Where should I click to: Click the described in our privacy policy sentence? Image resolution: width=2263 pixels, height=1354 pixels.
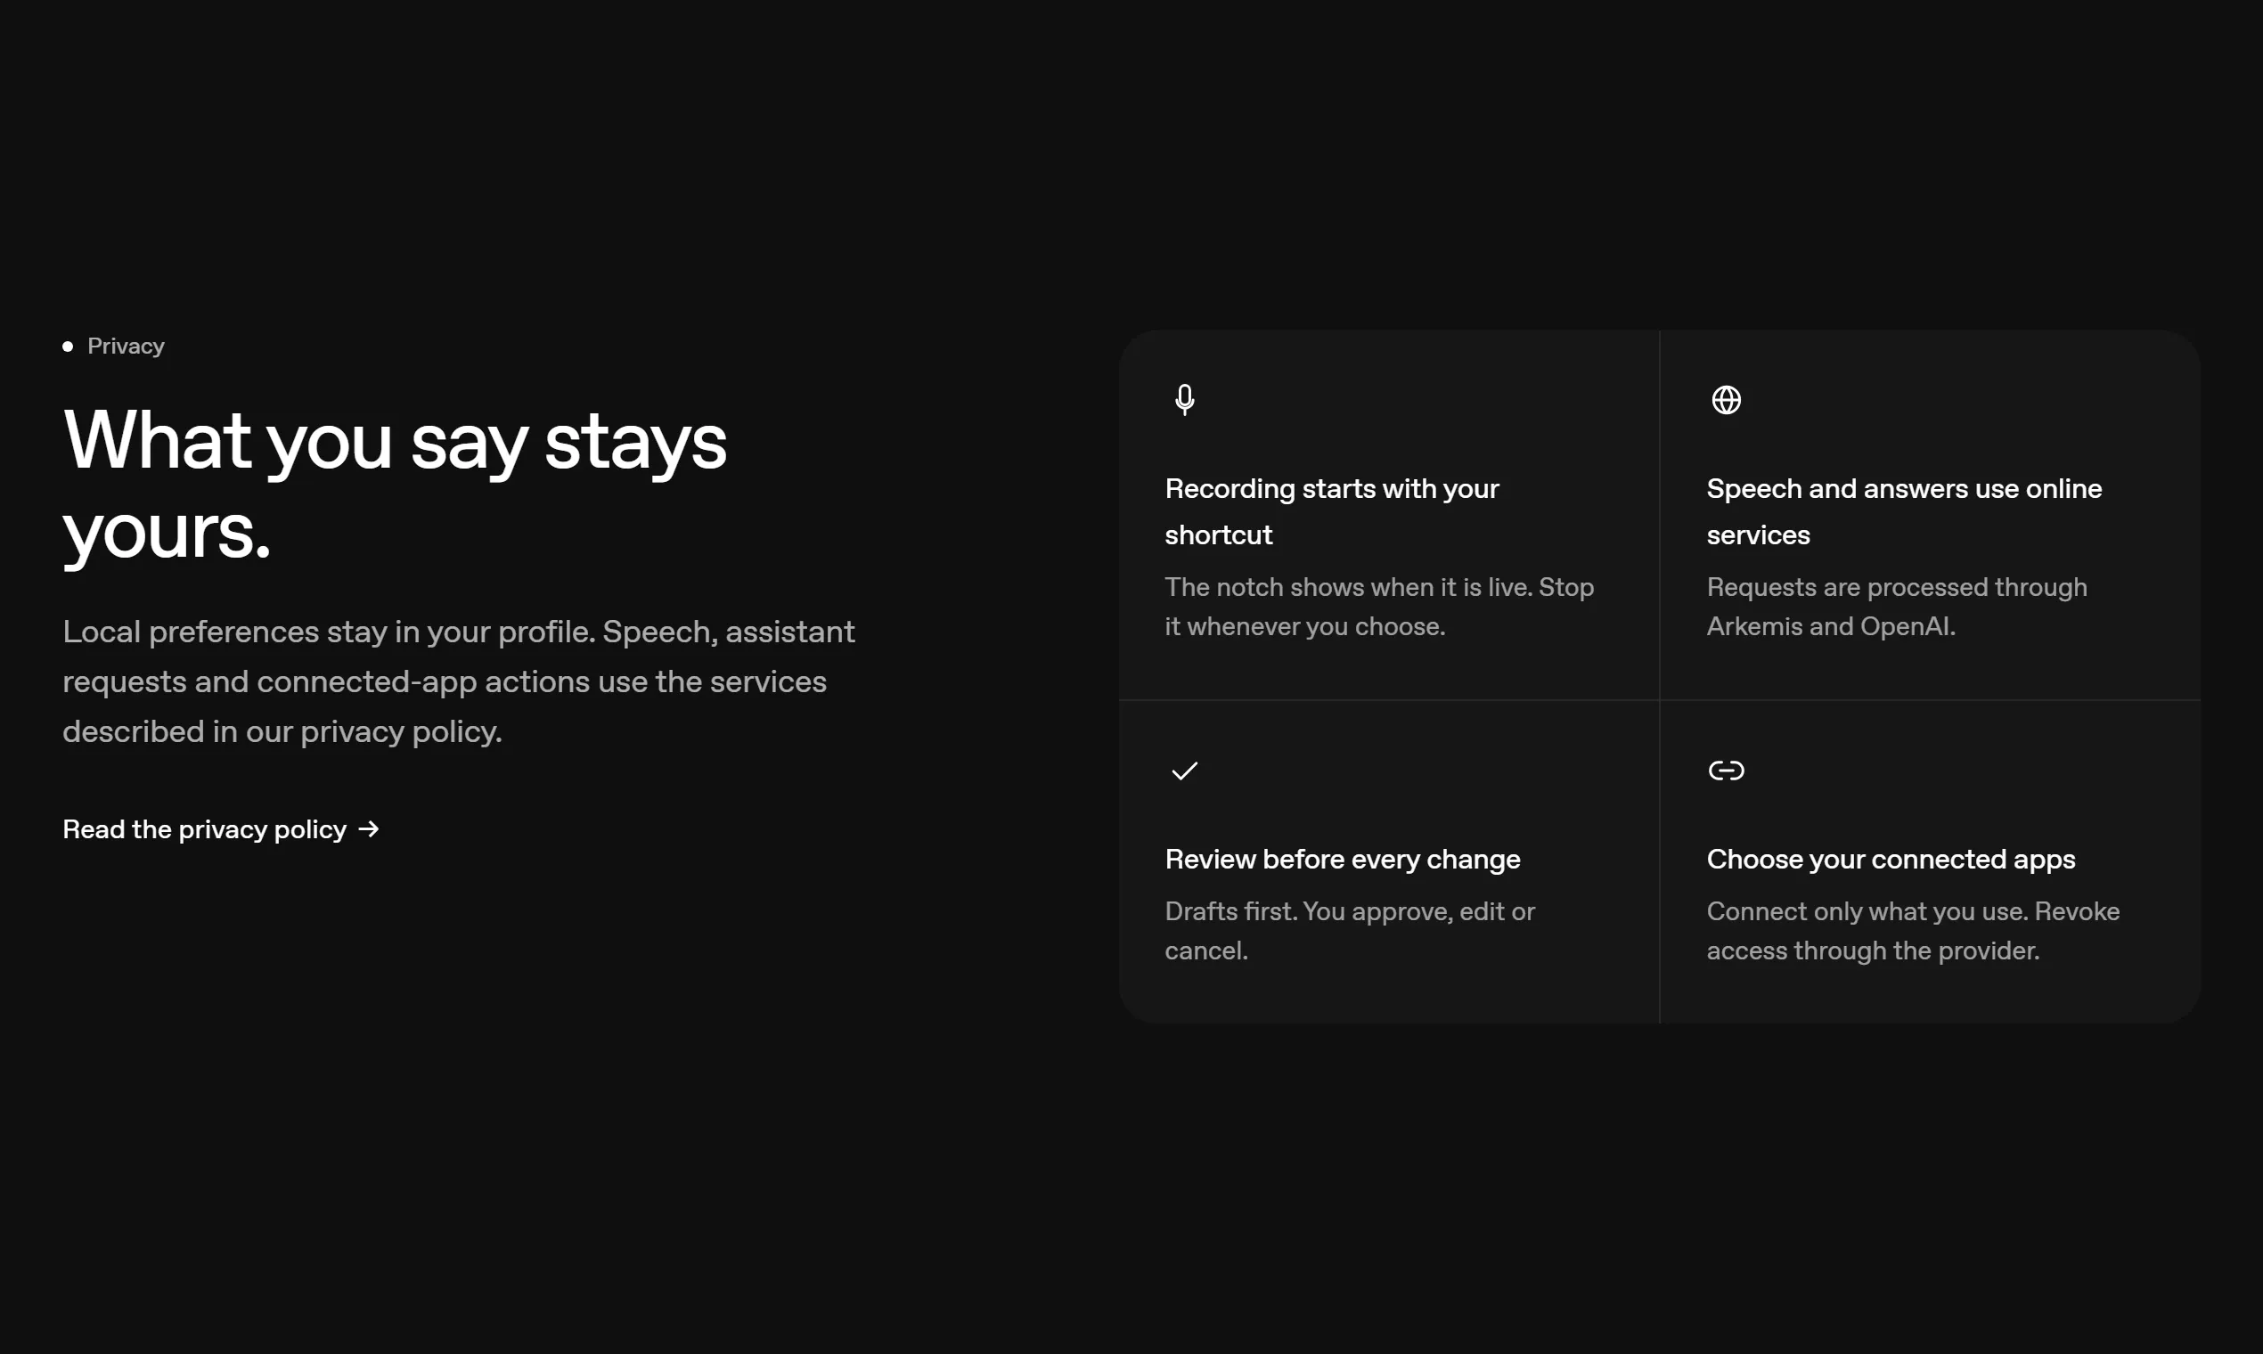coord(282,730)
